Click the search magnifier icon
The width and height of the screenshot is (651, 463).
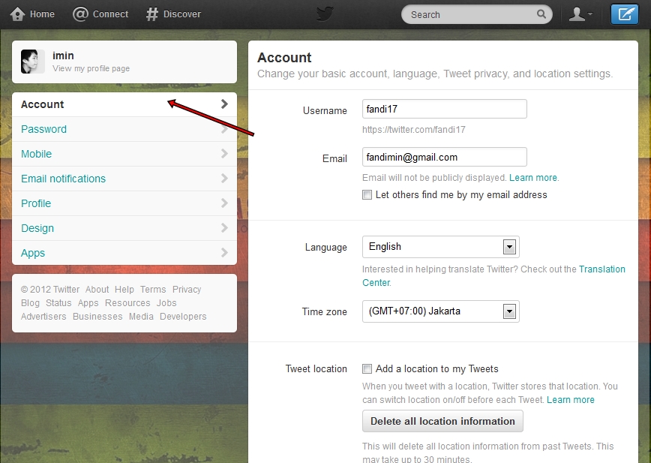pos(541,14)
